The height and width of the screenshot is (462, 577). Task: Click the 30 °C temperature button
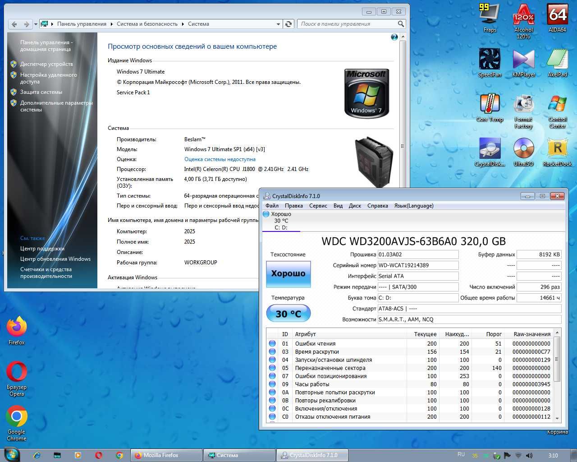tap(288, 314)
